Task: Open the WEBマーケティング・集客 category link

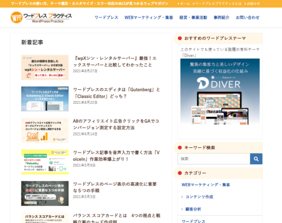Action: 206,185
